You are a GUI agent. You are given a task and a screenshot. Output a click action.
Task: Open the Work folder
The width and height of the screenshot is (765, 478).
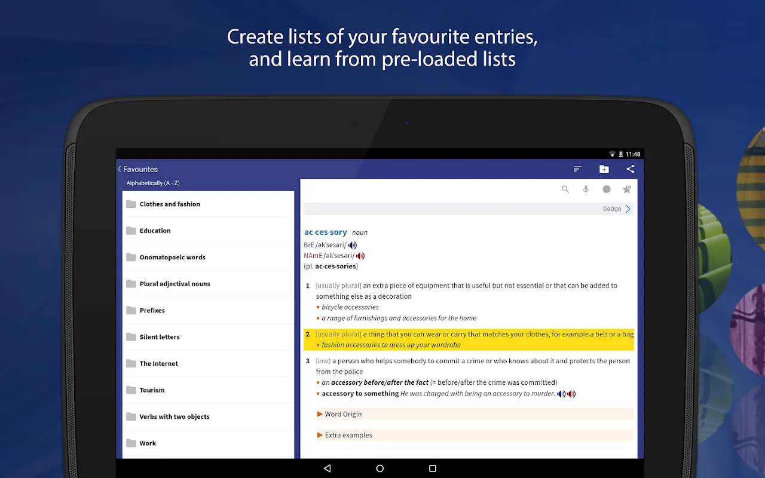click(x=208, y=443)
